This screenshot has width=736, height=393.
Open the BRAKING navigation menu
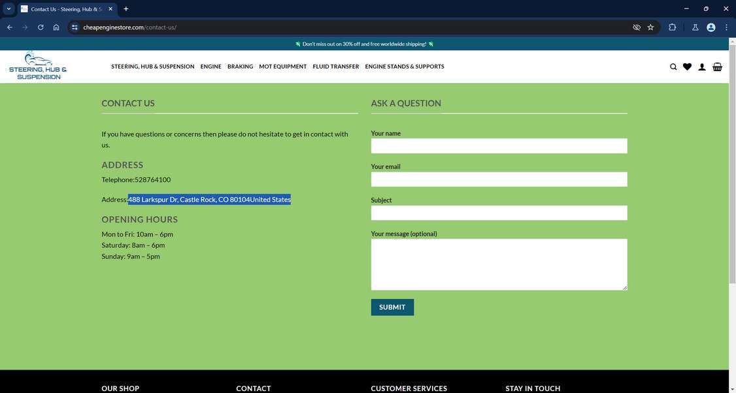[240, 66]
